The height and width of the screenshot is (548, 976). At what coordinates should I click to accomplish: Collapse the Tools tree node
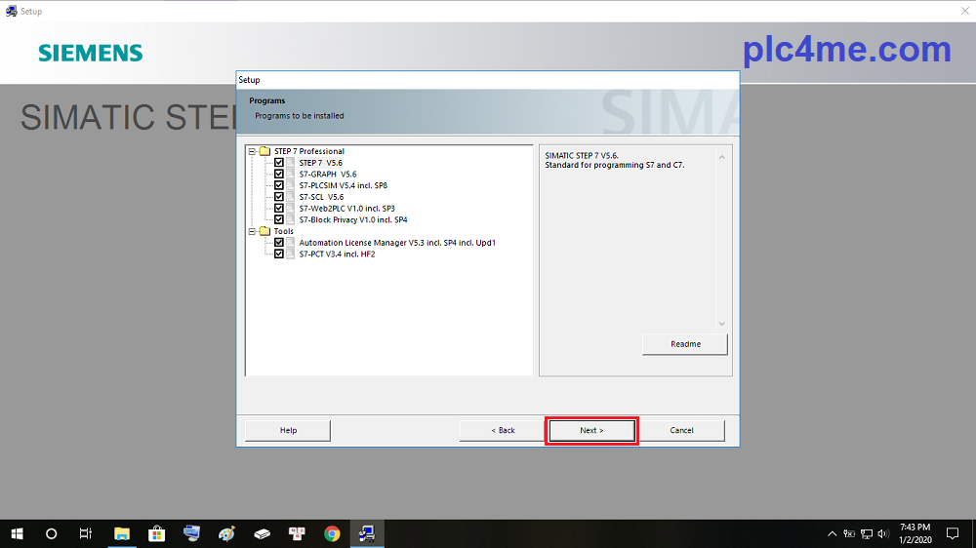(x=252, y=231)
